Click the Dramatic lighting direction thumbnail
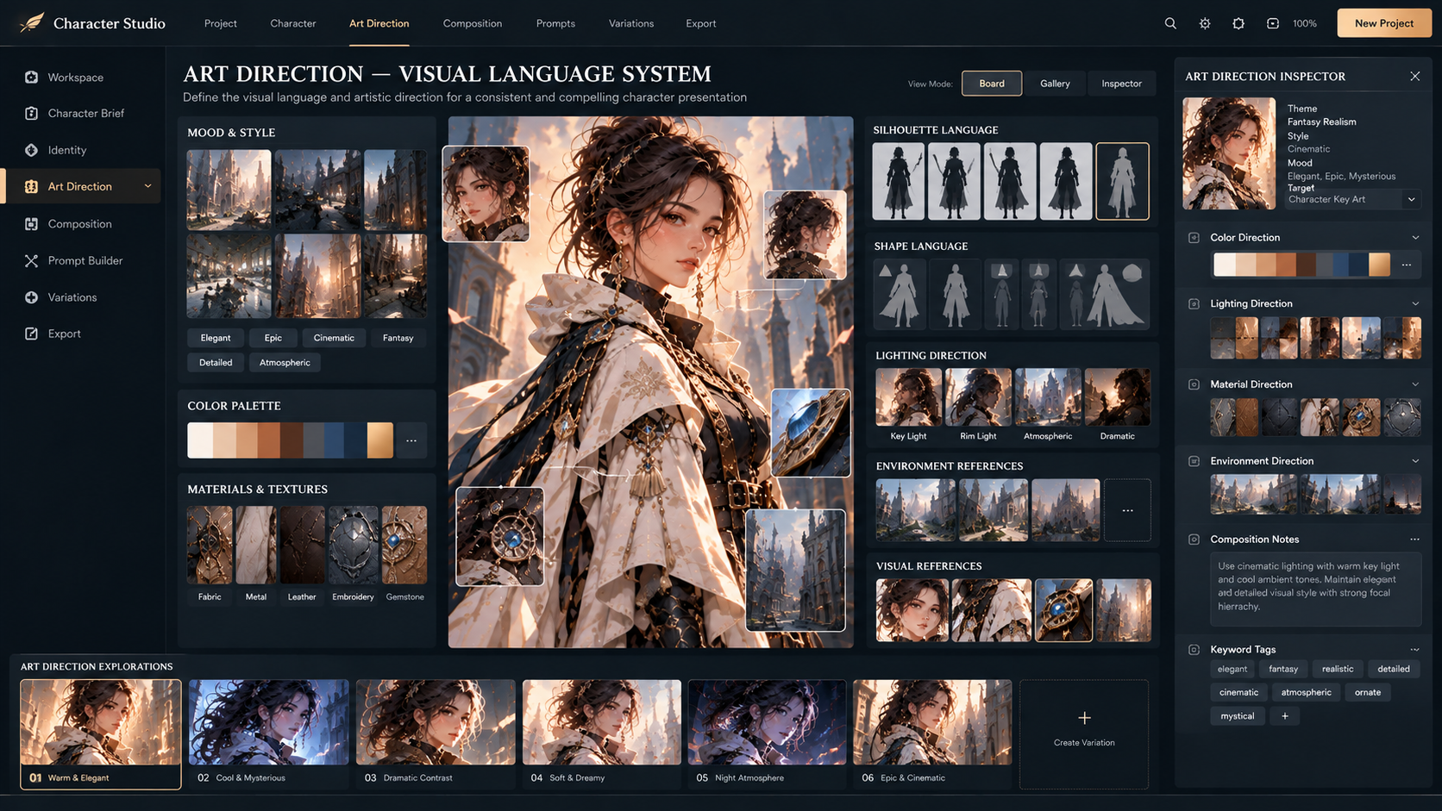This screenshot has width=1442, height=811. (1117, 397)
